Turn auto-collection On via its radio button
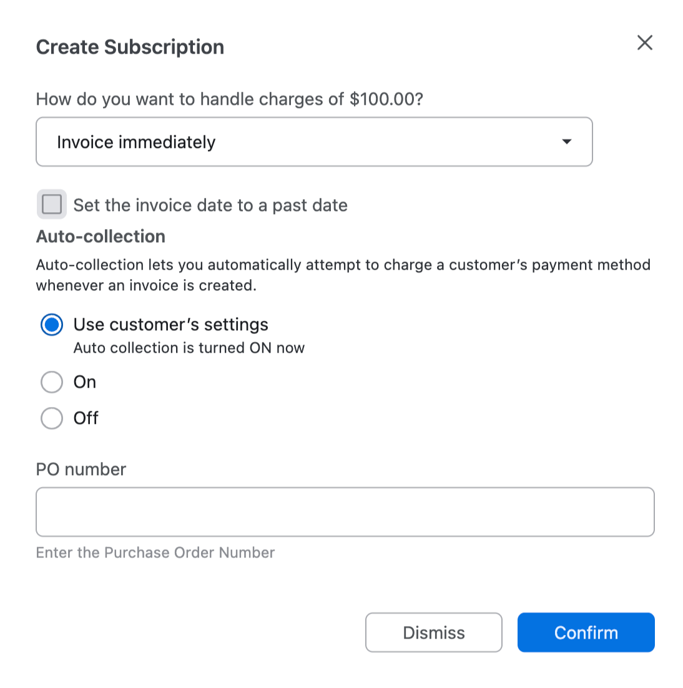Image resolution: width=683 pixels, height=688 pixels. tap(52, 382)
